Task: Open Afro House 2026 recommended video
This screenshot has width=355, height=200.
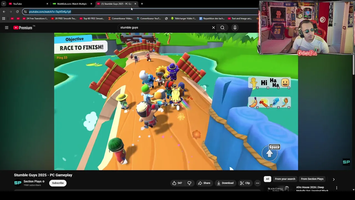Action: [x=312, y=189]
